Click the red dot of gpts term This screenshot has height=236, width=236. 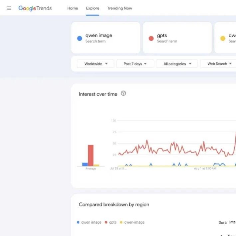click(151, 38)
